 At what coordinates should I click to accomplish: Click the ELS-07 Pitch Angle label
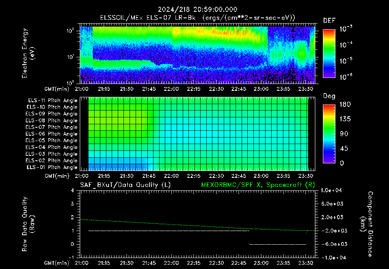[51, 127]
